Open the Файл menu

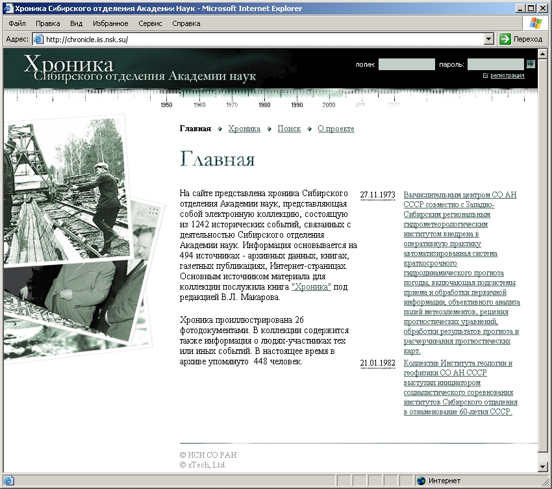point(17,23)
